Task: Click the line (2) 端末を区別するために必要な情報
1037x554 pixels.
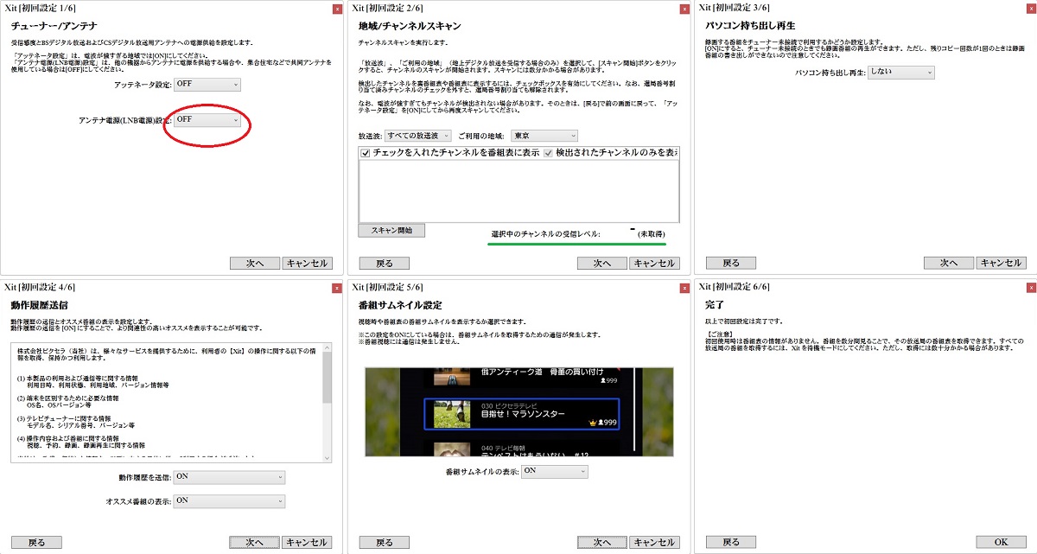Action: pyautogui.click(x=70, y=398)
